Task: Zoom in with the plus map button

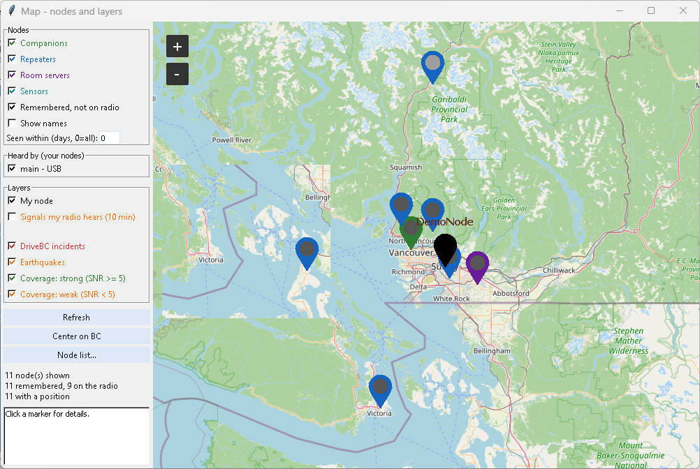Action: pyautogui.click(x=177, y=46)
